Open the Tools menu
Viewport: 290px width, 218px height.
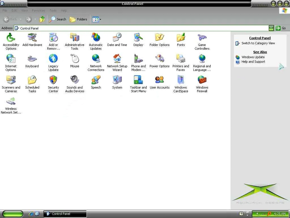pyautogui.click(x=53, y=11)
